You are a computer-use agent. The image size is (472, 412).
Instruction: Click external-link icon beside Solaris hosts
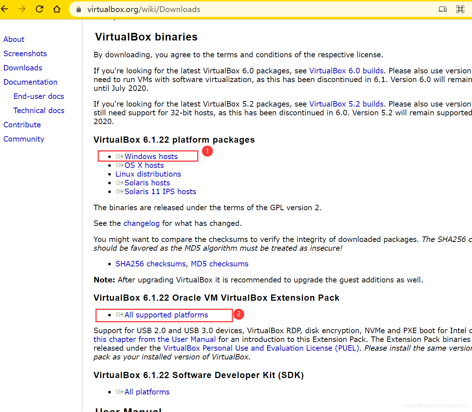[120, 183]
